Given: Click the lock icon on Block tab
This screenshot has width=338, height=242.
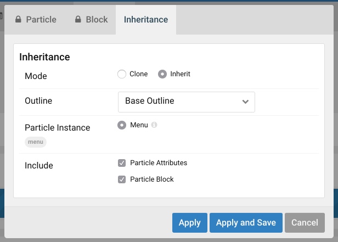Looking at the screenshot, I should pos(78,20).
